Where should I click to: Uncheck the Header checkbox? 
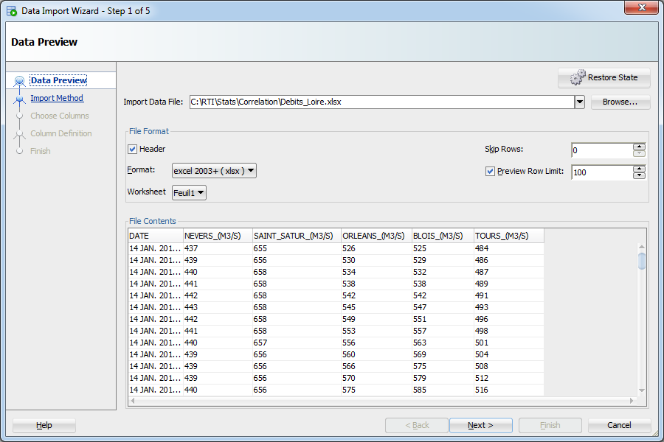pyautogui.click(x=133, y=149)
